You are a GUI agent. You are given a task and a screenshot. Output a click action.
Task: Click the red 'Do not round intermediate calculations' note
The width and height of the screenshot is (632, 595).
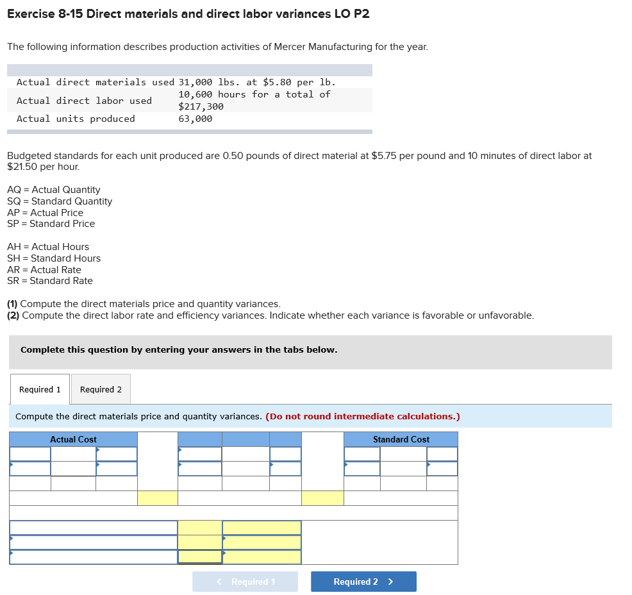tap(363, 416)
